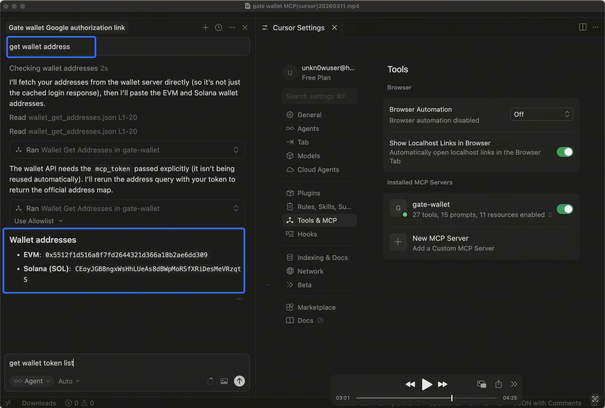
Task: Click the send arrow button
Action: [x=239, y=381]
